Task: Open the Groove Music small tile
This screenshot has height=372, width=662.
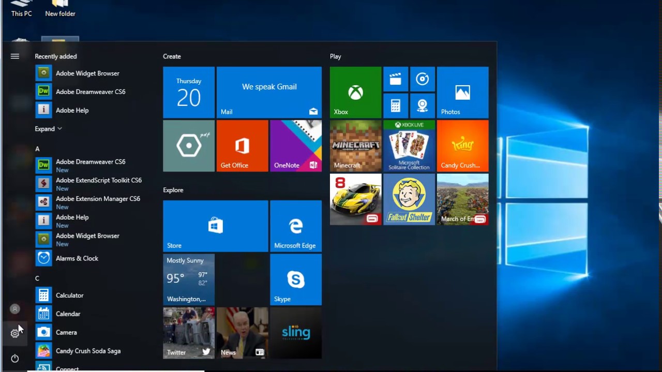Action: tap(423, 79)
